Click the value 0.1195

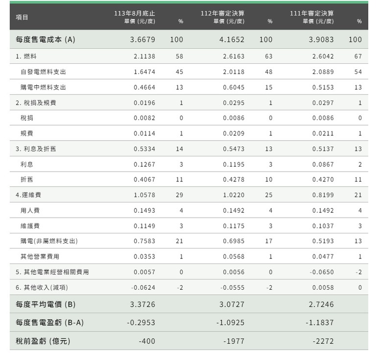234,164
